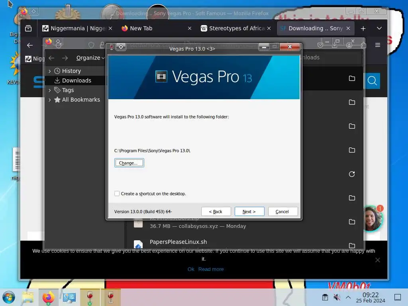
Task: Show PapersPleaseLinux.sh in its folder
Action: point(352,245)
